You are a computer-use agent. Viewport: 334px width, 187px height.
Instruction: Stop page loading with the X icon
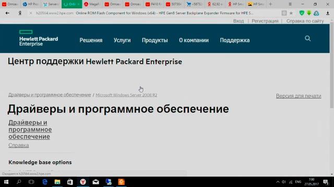tap(31, 13)
